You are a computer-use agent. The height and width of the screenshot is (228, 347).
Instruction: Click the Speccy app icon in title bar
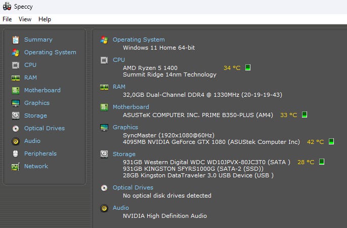coord(7,7)
